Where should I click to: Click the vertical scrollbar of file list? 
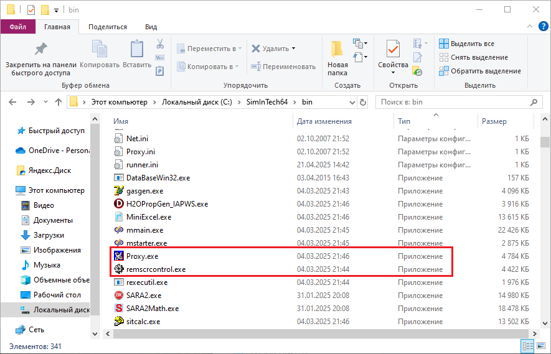(545, 218)
